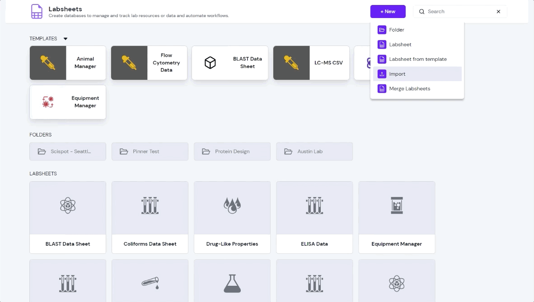Open the LC-MS CSV template
The image size is (534, 302).
pos(311,63)
